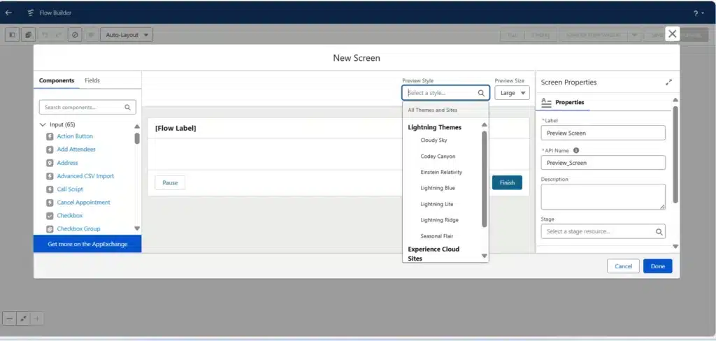716x341 pixels.
Task: Click the Done button
Action: 657,266
